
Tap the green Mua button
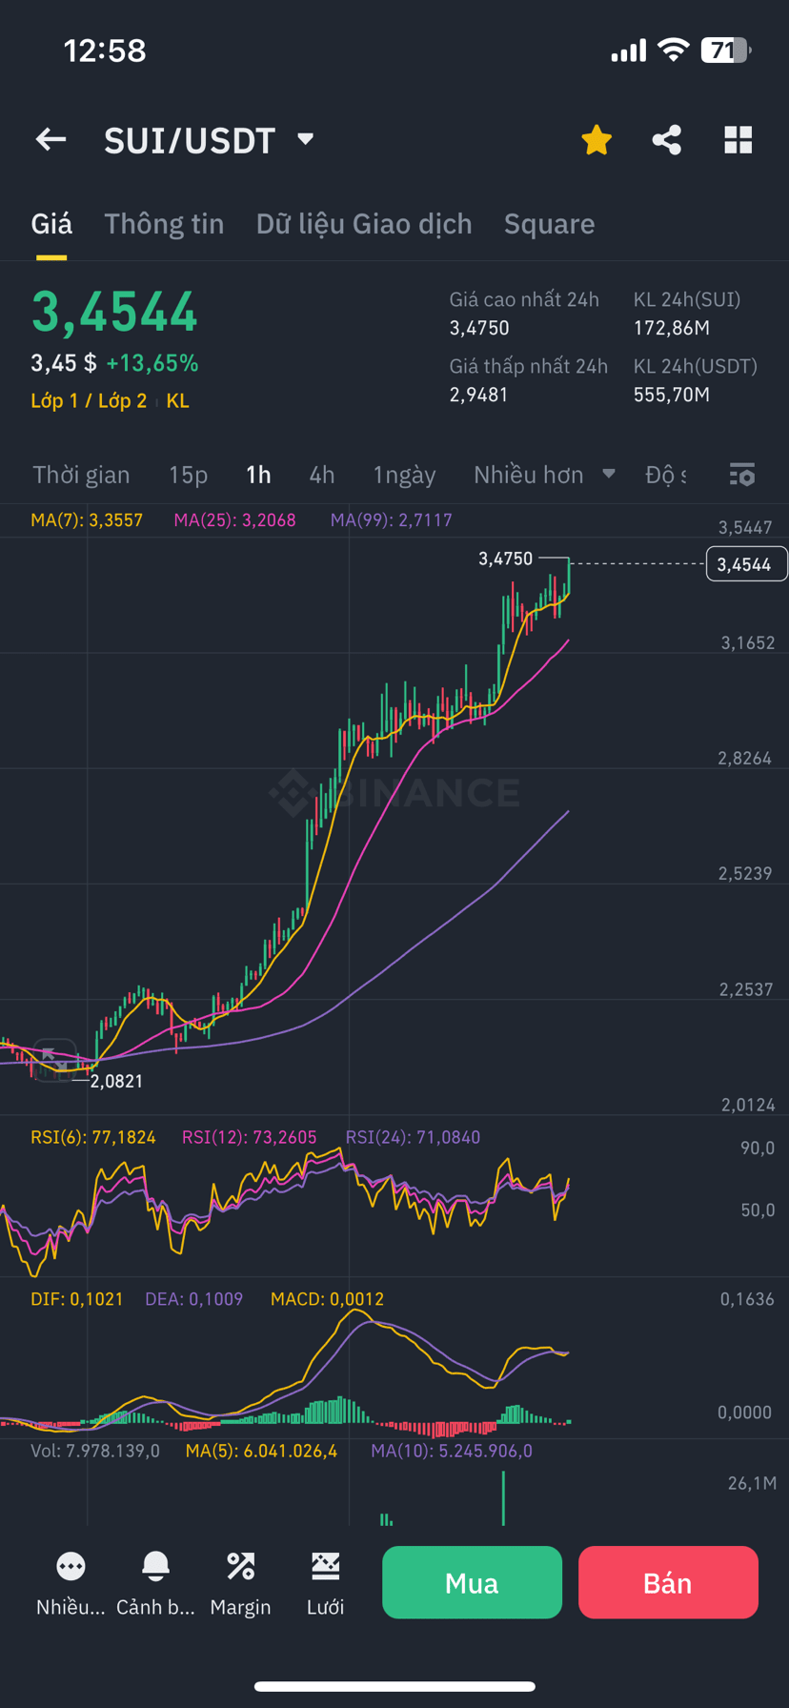click(472, 1582)
